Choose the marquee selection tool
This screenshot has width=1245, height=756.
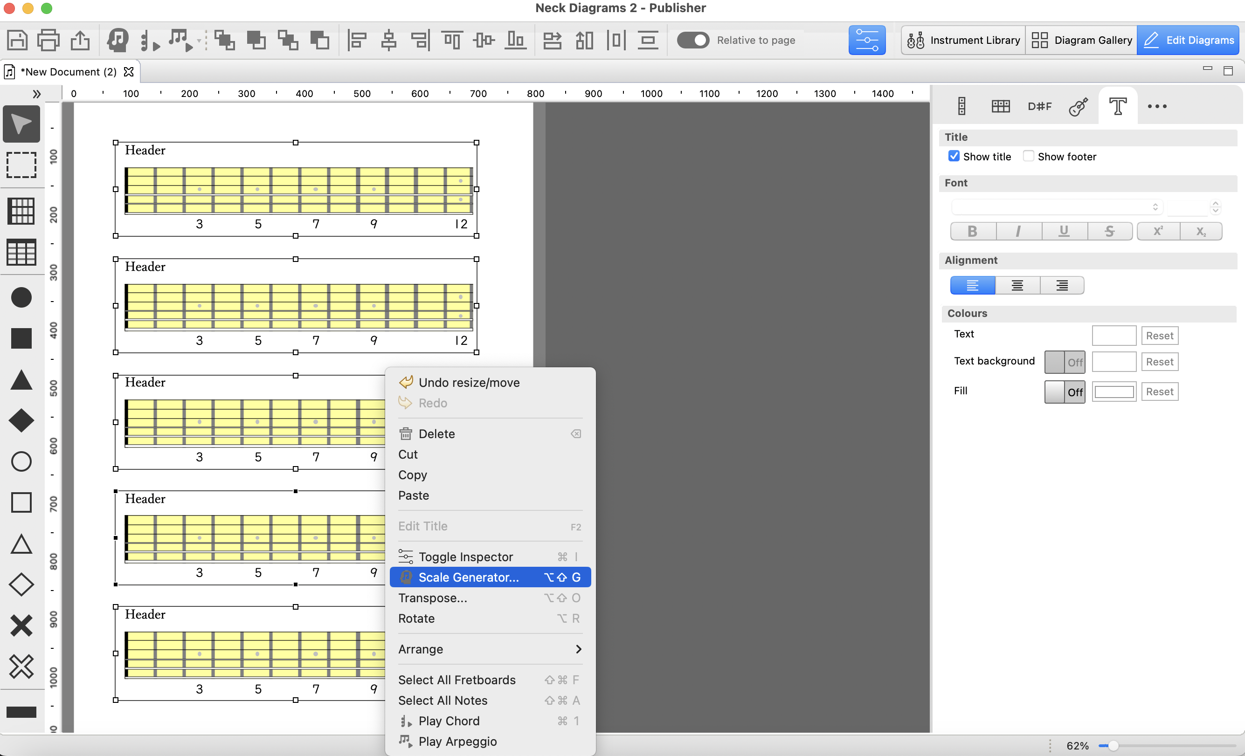[x=21, y=165]
